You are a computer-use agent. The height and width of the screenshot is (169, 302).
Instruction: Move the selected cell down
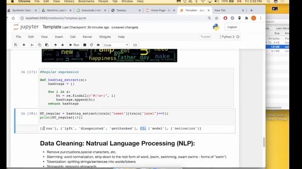[62, 45]
